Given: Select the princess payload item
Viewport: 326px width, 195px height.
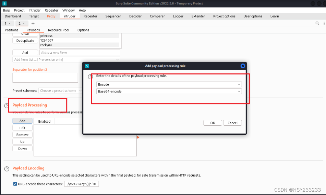Looking at the screenshot, I should point(79,36).
